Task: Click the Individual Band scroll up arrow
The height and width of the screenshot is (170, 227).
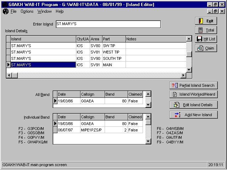Action: (x=148, y=117)
